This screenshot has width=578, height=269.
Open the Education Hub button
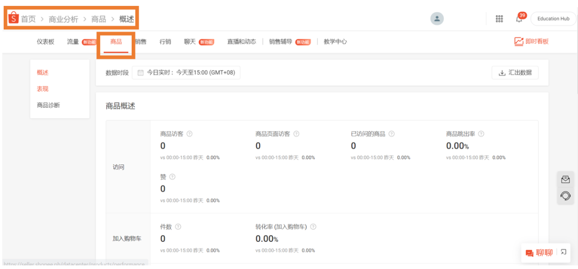553,19
